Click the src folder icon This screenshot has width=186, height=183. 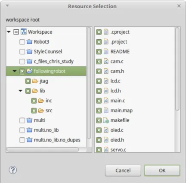pyautogui.click(x=41, y=110)
